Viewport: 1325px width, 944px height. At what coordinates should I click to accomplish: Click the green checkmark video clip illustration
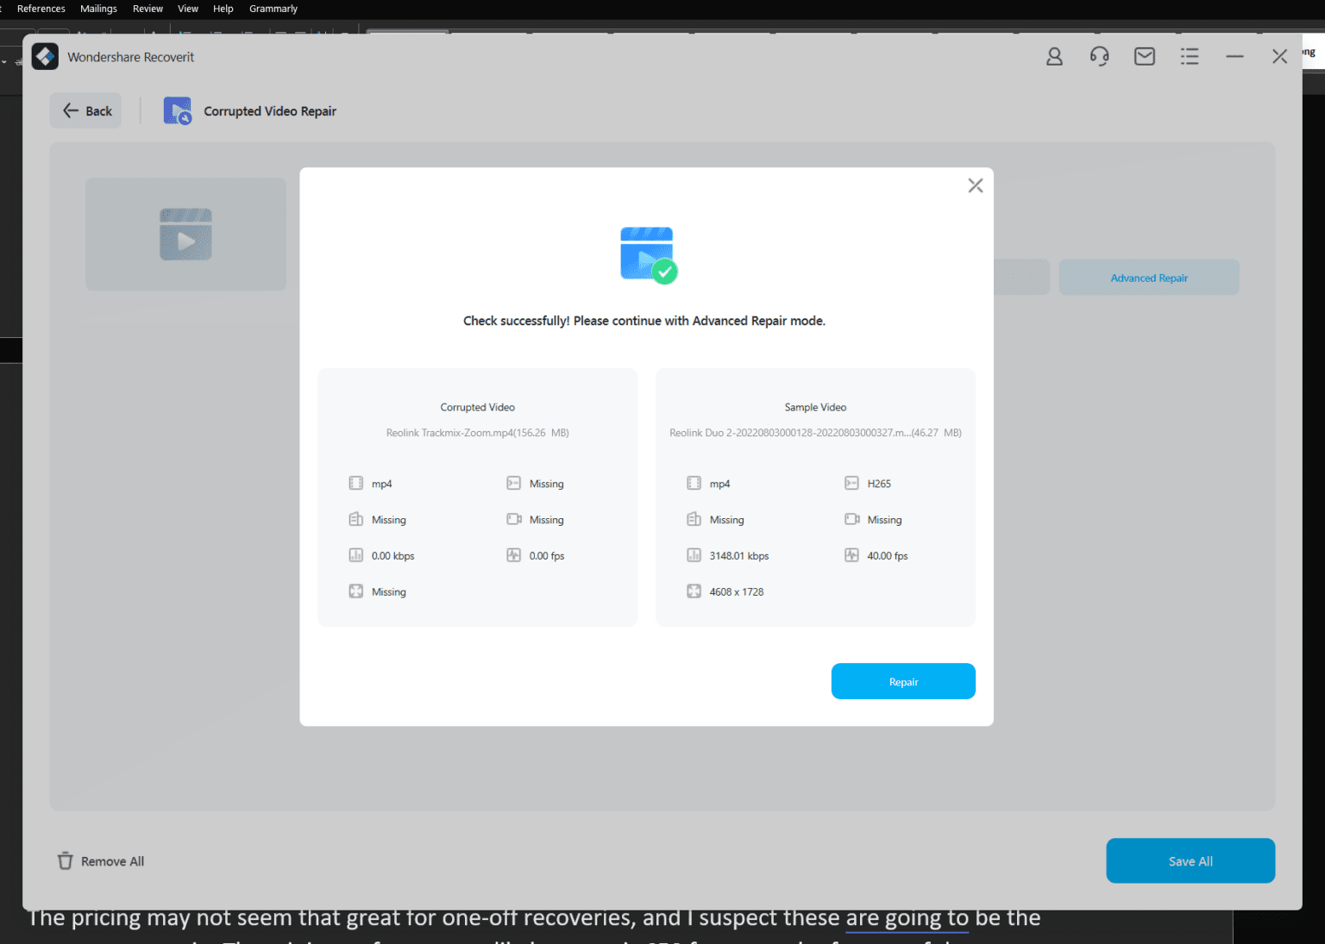pos(647,253)
